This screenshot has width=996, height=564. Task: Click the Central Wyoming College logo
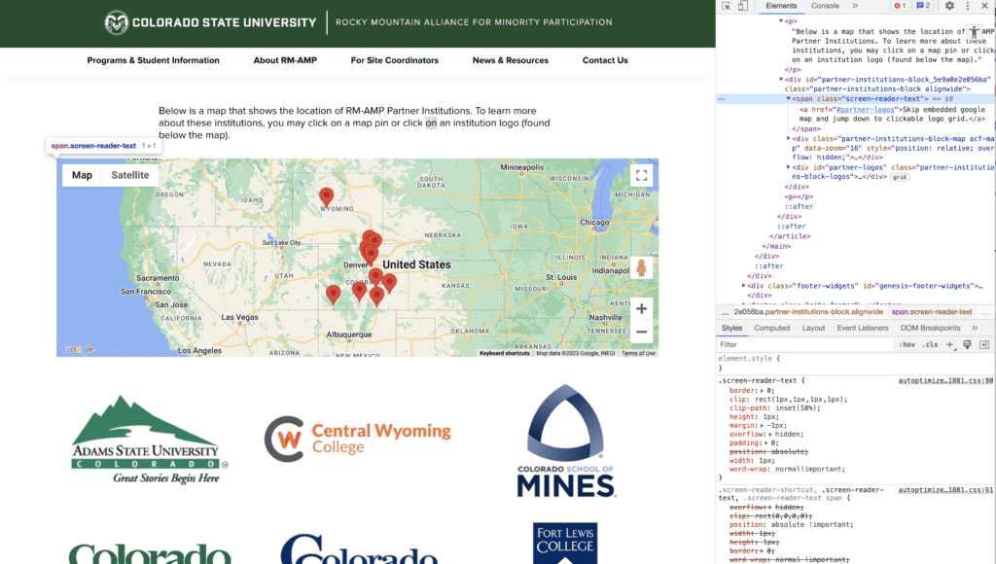tap(357, 439)
